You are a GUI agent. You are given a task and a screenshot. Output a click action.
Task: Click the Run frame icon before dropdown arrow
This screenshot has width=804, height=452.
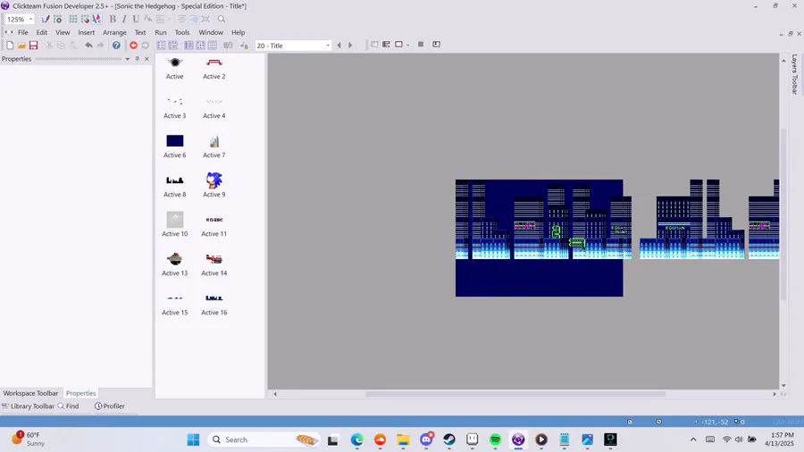coord(398,45)
